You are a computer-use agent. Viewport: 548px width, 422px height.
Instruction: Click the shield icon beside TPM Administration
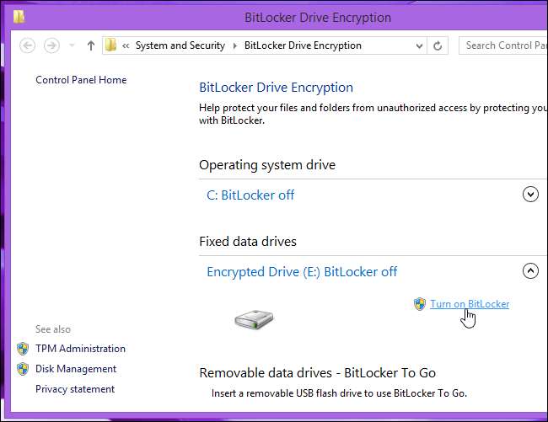coord(23,349)
